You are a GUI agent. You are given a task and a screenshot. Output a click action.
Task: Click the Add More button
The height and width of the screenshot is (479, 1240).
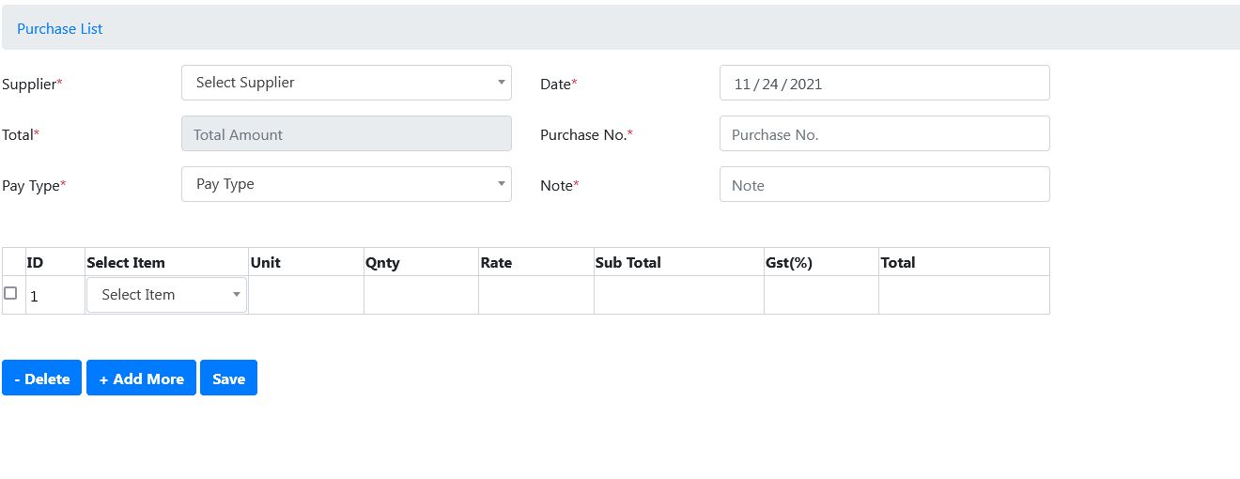point(141,378)
